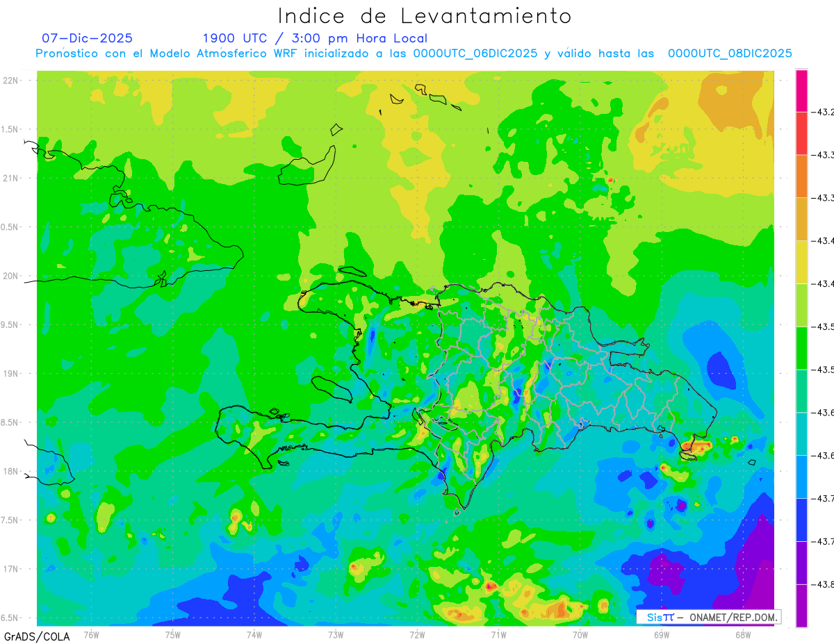The height and width of the screenshot is (644, 834).
Task: Pick the yellow-green swatch in the color bar
Action: [x=801, y=305]
